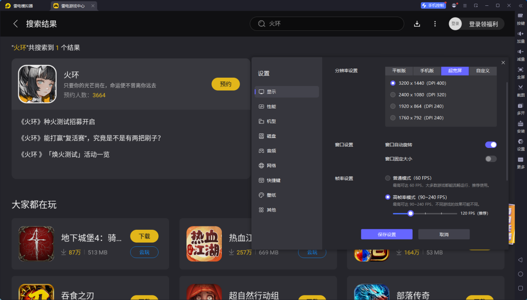
Task: Open 其他 settings section
Action: [287, 210]
